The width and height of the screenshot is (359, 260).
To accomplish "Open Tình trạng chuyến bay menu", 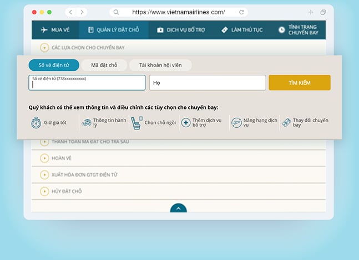I will (301, 30).
